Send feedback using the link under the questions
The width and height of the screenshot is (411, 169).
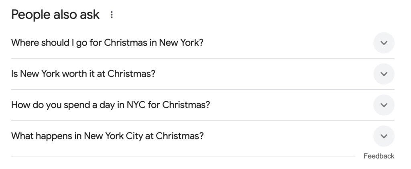378,156
